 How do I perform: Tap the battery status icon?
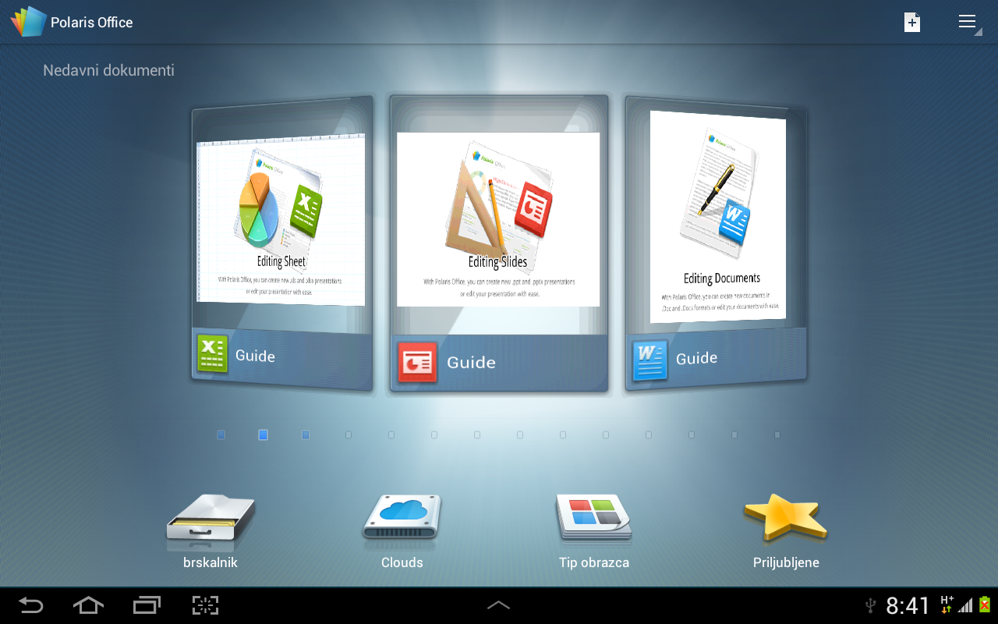click(x=985, y=605)
